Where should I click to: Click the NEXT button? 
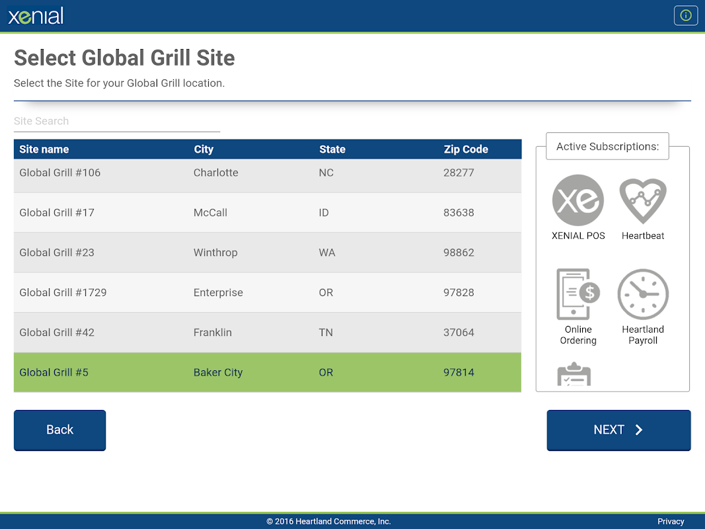(x=618, y=430)
